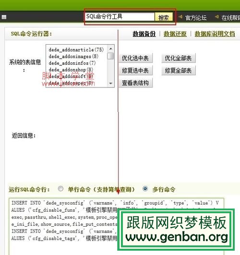
Task: Open the 数据还原 link
Action: (x=175, y=34)
